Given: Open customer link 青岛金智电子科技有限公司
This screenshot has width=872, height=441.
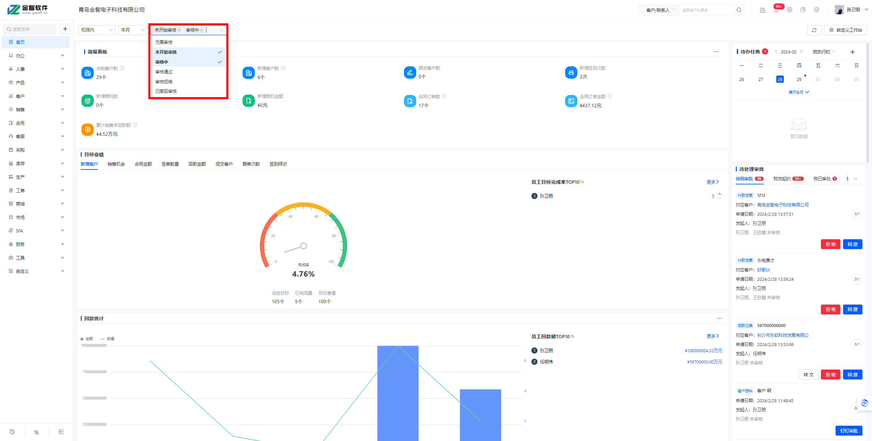Looking at the screenshot, I should click(x=783, y=205).
